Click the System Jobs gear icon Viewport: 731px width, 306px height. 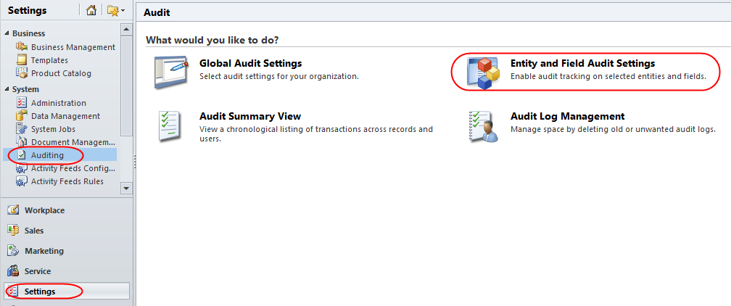tap(22, 129)
